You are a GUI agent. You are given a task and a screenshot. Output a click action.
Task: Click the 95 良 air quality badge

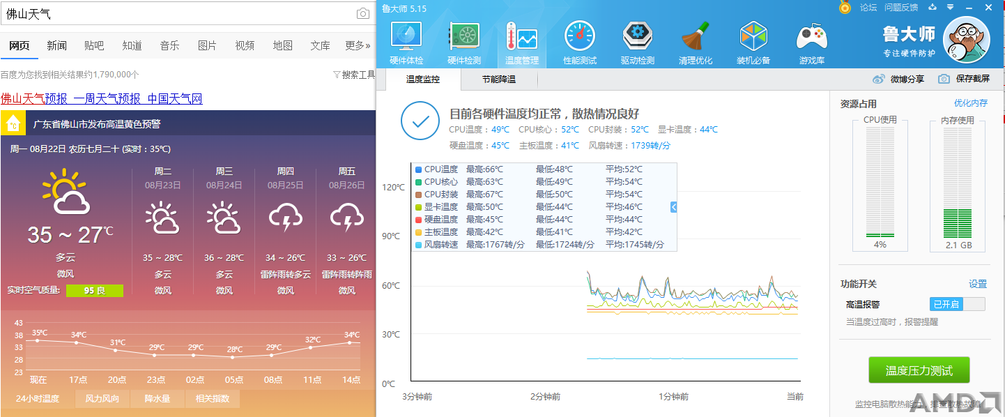[x=95, y=290]
